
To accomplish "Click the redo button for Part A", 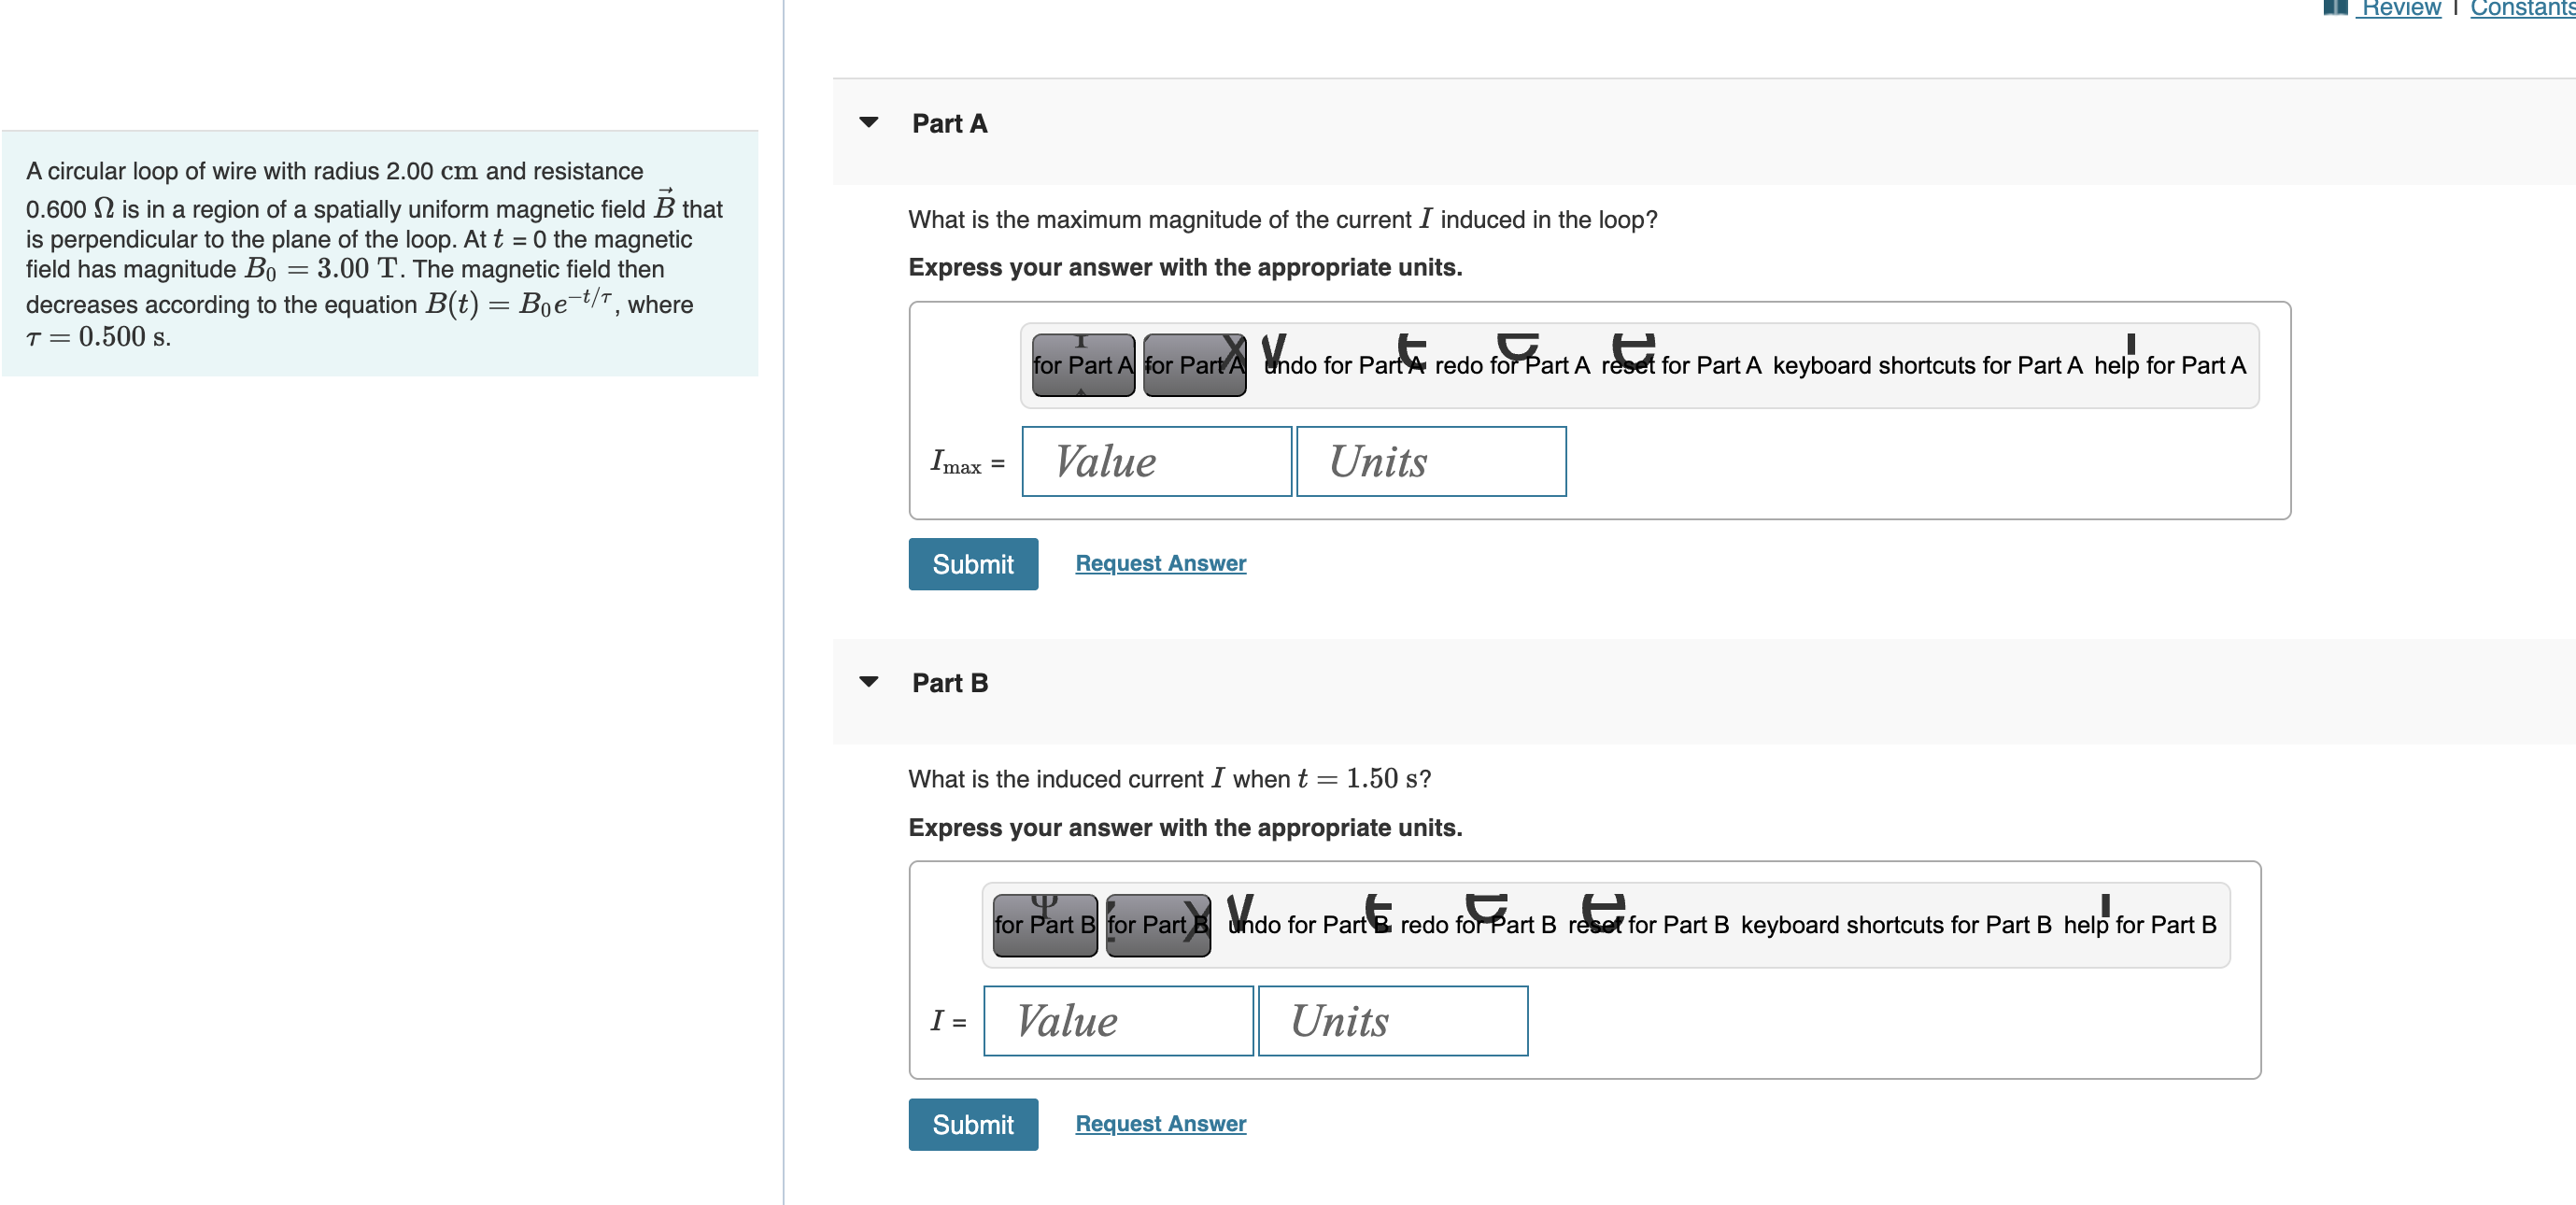I will pos(1511,365).
